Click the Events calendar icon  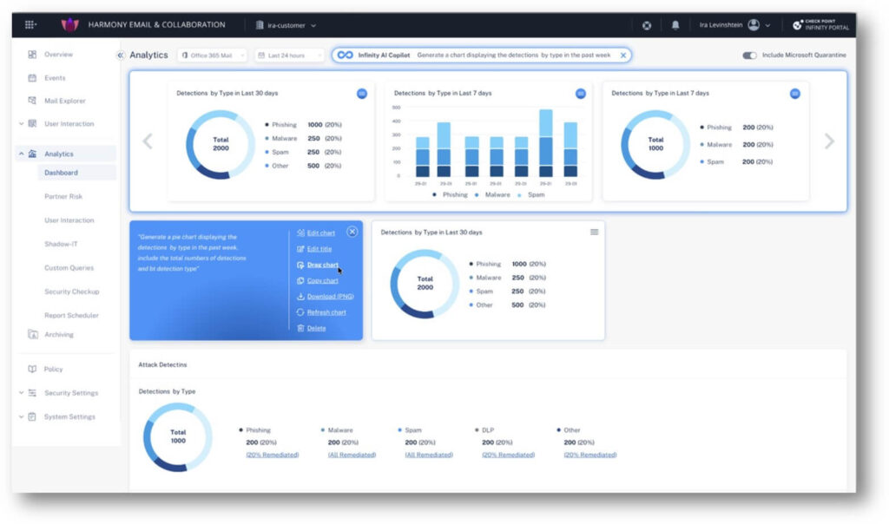[32, 78]
